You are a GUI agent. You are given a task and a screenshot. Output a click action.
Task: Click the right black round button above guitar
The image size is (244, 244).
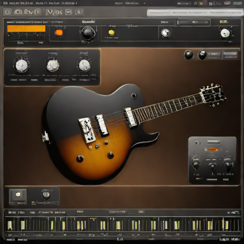coord(202,55)
